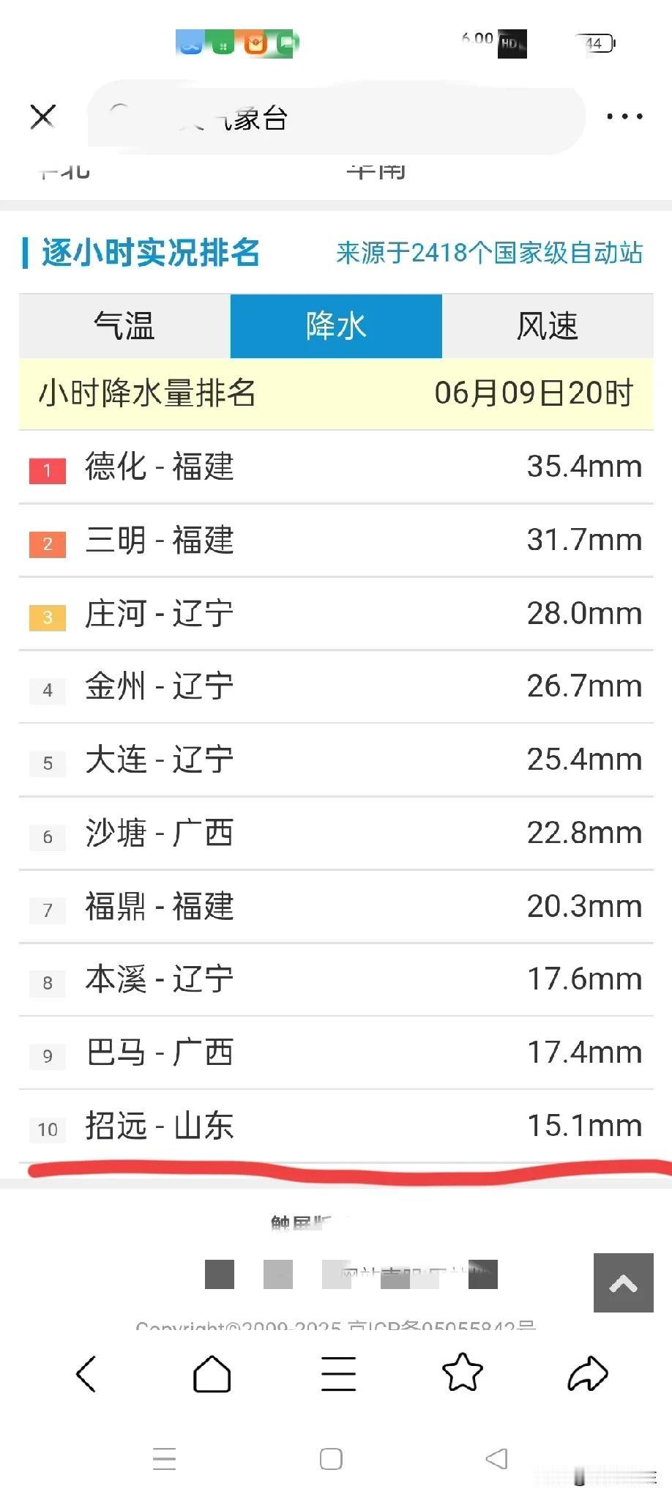Tap the scroll-to-top arrow button
The width and height of the screenshot is (672, 1500).
click(623, 1282)
